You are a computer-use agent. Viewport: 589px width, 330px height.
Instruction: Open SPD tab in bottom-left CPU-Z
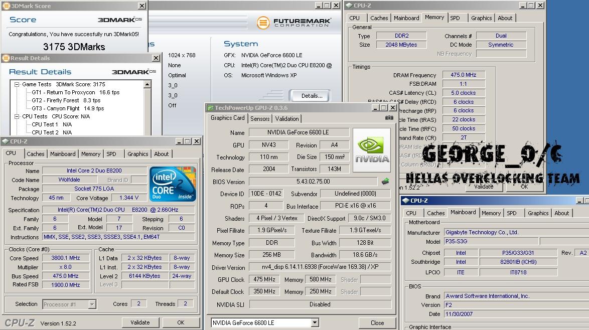pos(111,154)
